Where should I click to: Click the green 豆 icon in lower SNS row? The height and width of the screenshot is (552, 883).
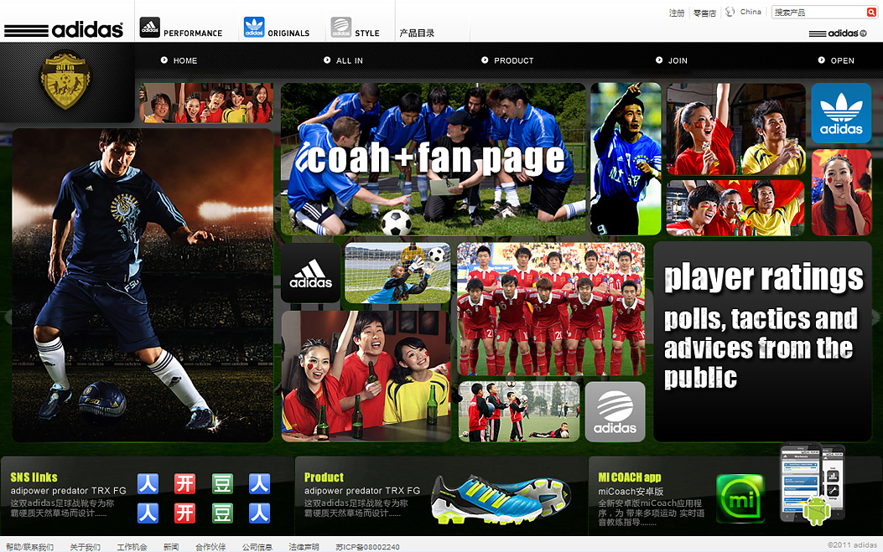(x=222, y=513)
